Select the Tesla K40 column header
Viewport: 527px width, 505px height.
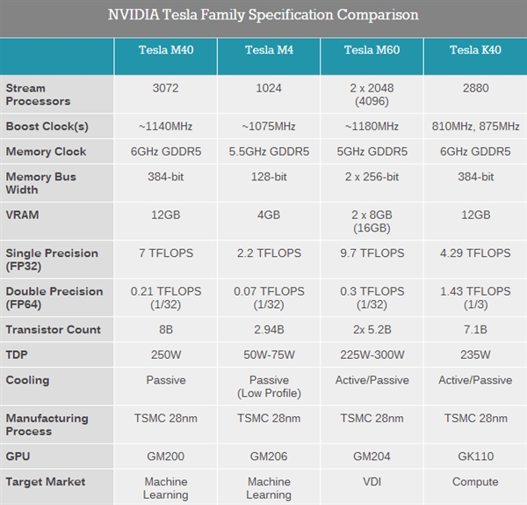(x=475, y=50)
